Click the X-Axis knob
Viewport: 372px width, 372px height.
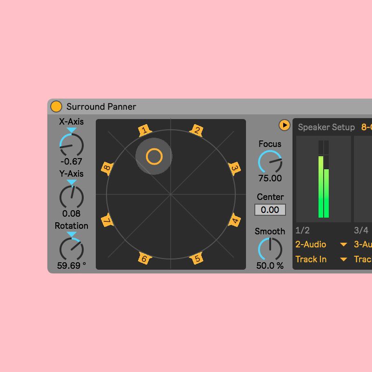click(72, 145)
